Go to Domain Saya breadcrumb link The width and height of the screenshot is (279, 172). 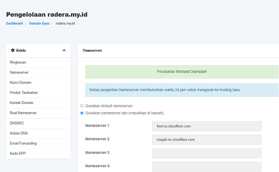click(39, 23)
